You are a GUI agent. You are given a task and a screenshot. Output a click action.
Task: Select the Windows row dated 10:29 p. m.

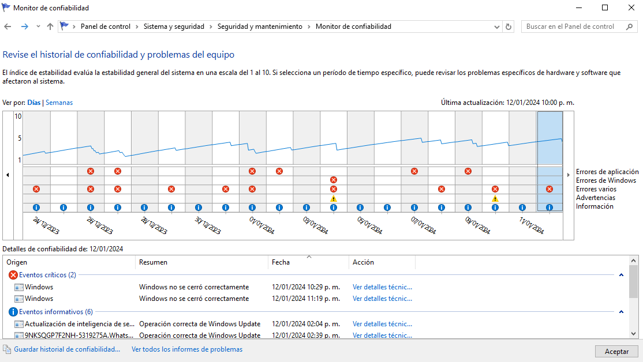316,287
